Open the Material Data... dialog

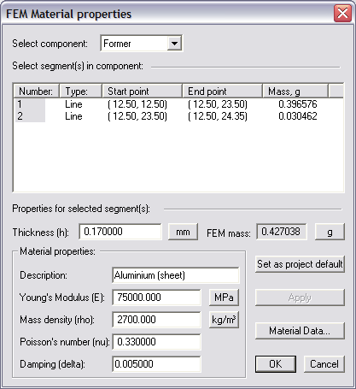tap(300, 331)
